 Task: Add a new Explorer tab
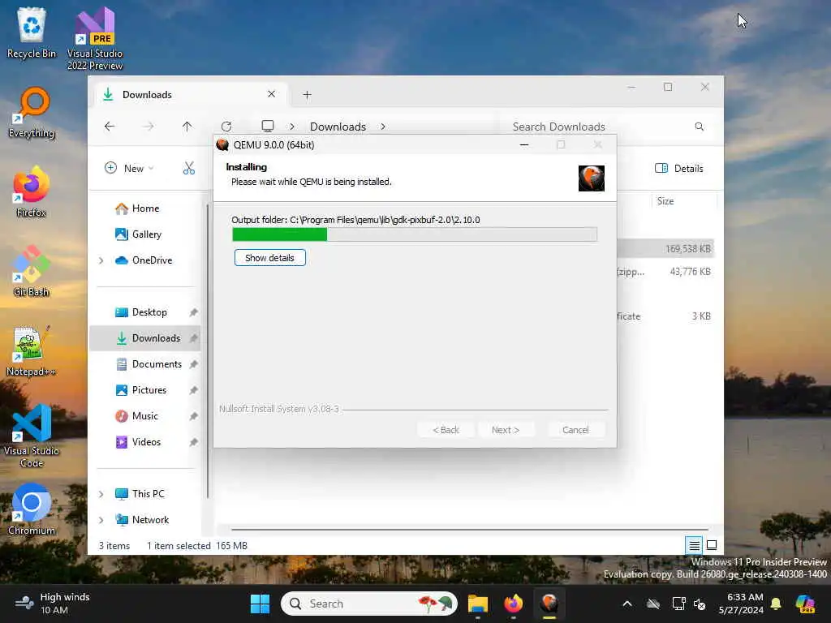(307, 95)
